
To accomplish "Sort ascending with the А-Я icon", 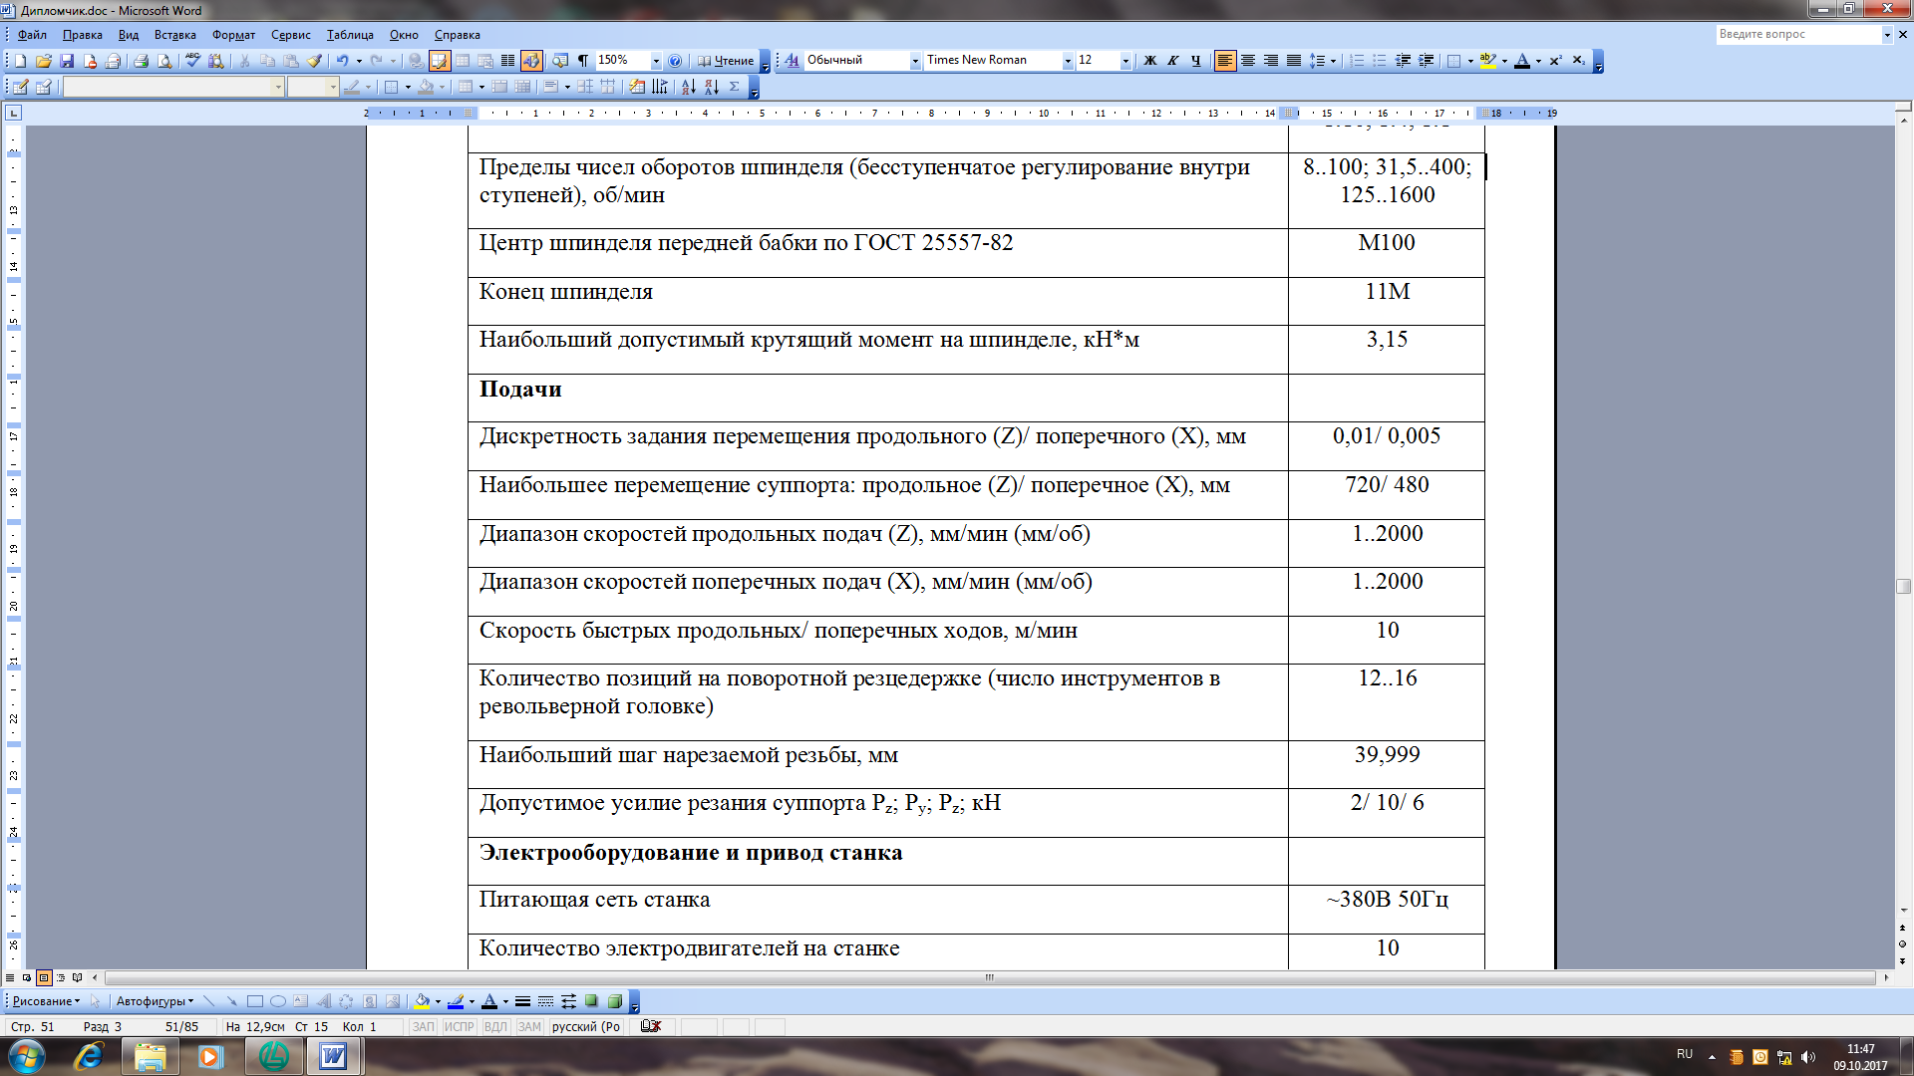I will (x=689, y=87).
